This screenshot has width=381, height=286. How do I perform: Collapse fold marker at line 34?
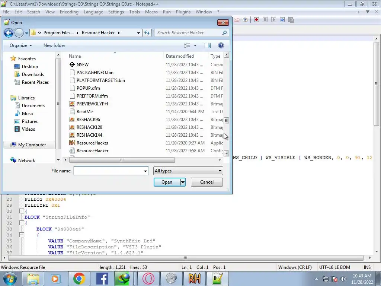point(22,235)
